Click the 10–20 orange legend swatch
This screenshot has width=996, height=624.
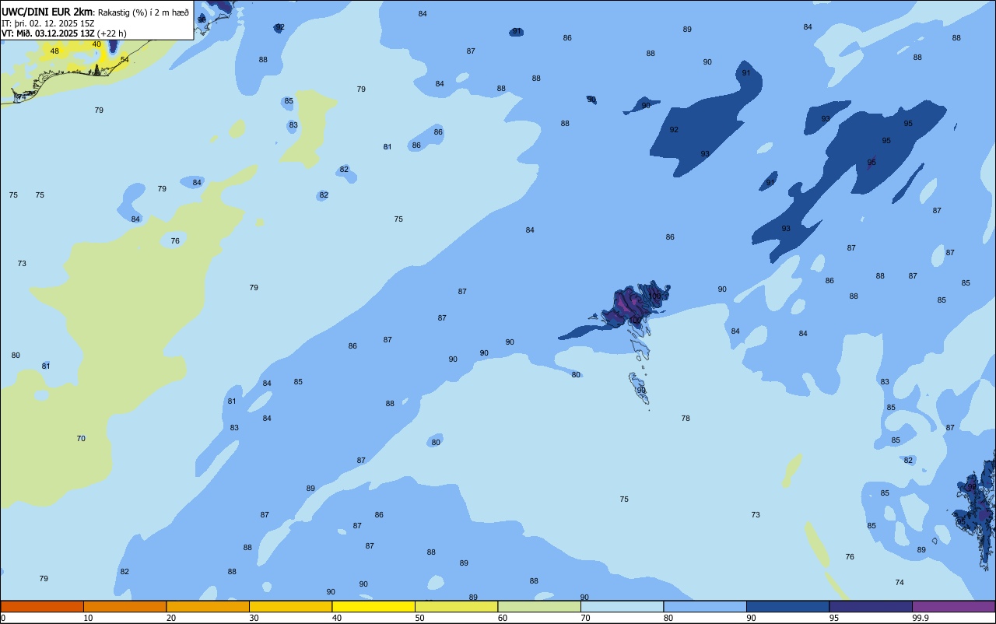(x=124, y=606)
